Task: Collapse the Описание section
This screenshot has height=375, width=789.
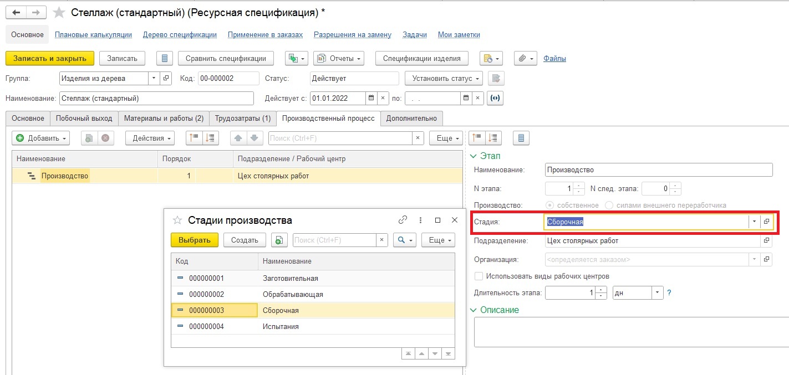Action: point(474,310)
